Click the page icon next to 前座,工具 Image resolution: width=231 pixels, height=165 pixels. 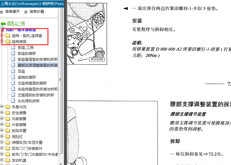coord(13,48)
